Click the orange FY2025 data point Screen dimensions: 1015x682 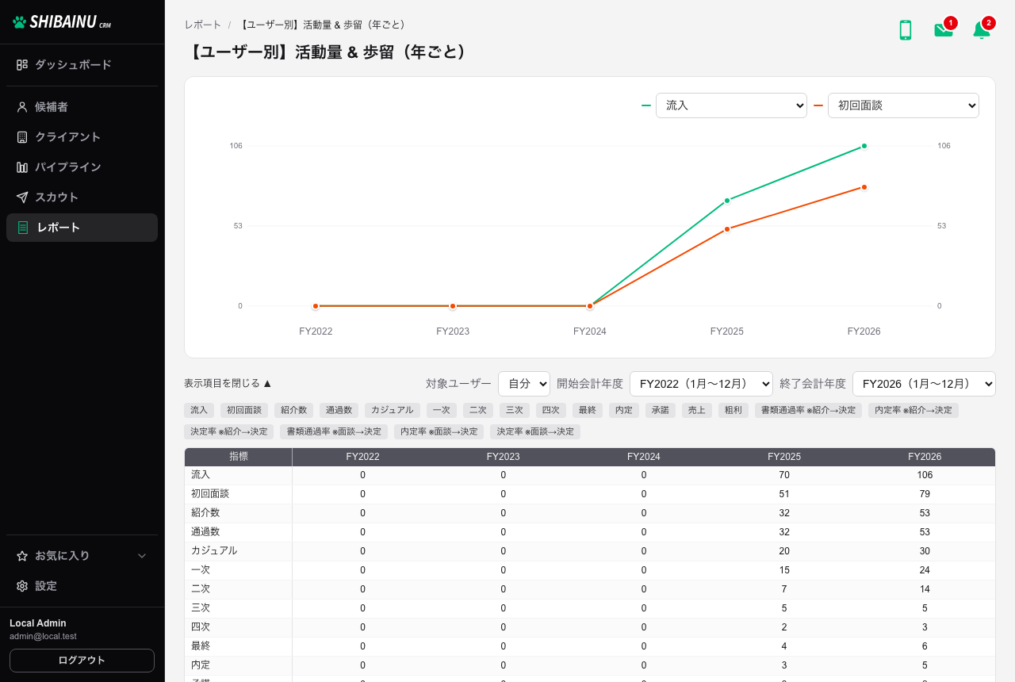click(x=727, y=229)
